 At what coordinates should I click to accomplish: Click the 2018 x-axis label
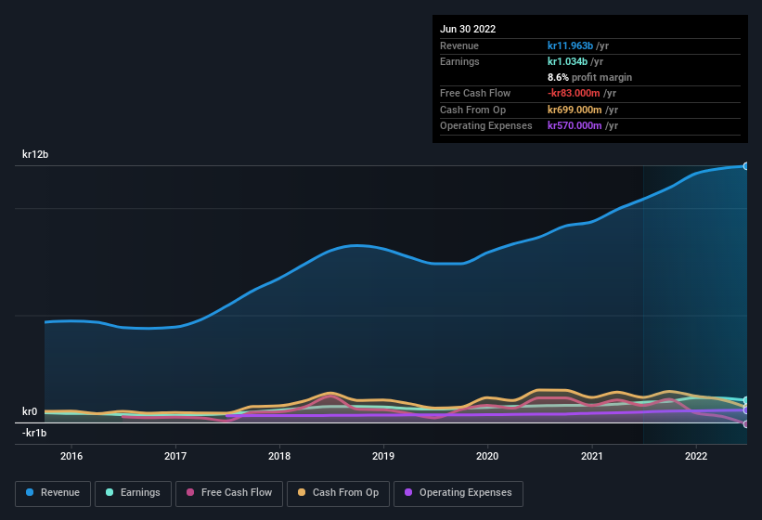[279, 456]
